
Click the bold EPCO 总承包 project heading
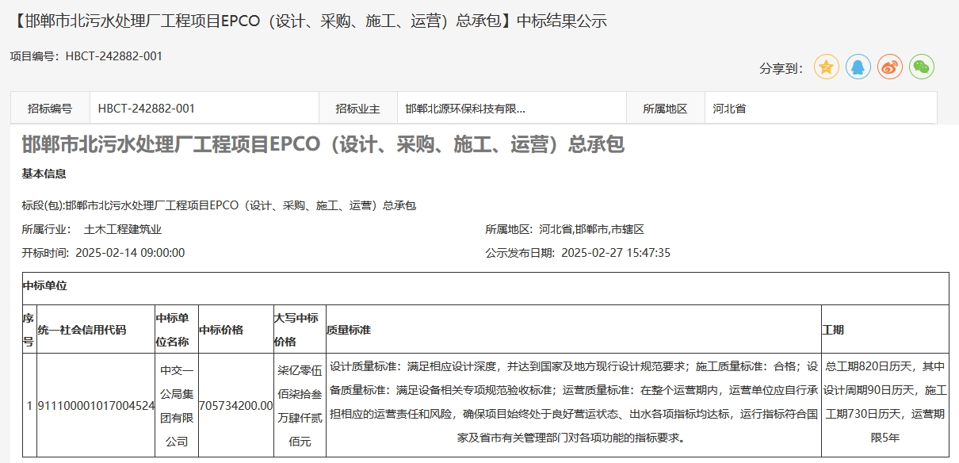click(x=323, y=145)
